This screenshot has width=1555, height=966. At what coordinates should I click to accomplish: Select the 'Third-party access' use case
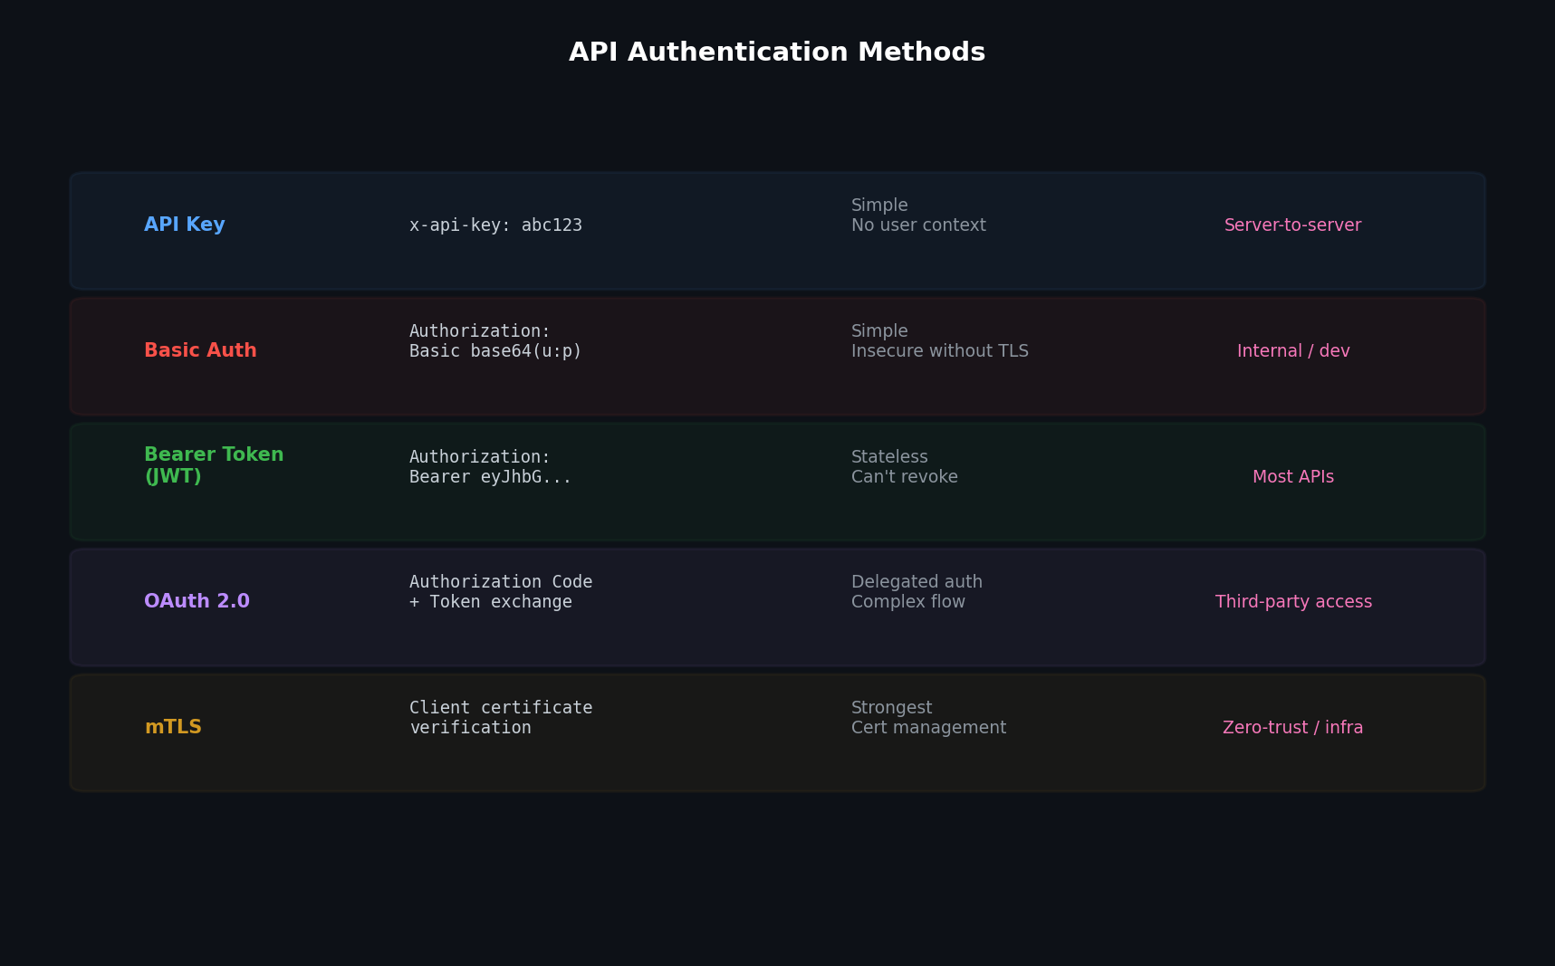1293,602
